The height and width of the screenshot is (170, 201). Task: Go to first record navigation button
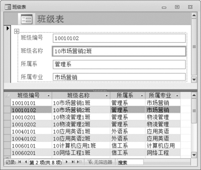pos(20,162)
